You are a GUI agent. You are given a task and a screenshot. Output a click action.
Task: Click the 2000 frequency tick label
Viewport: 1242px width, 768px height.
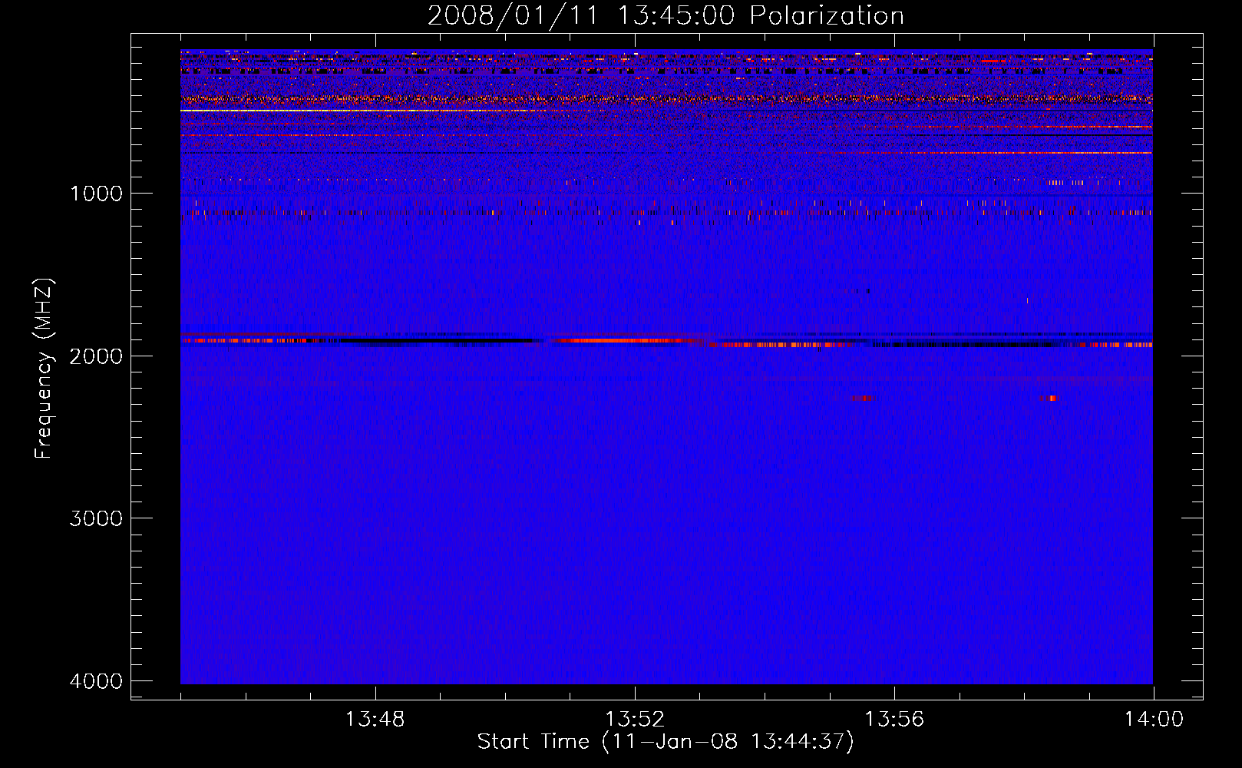pyautogui.click(x=97, y=356)
